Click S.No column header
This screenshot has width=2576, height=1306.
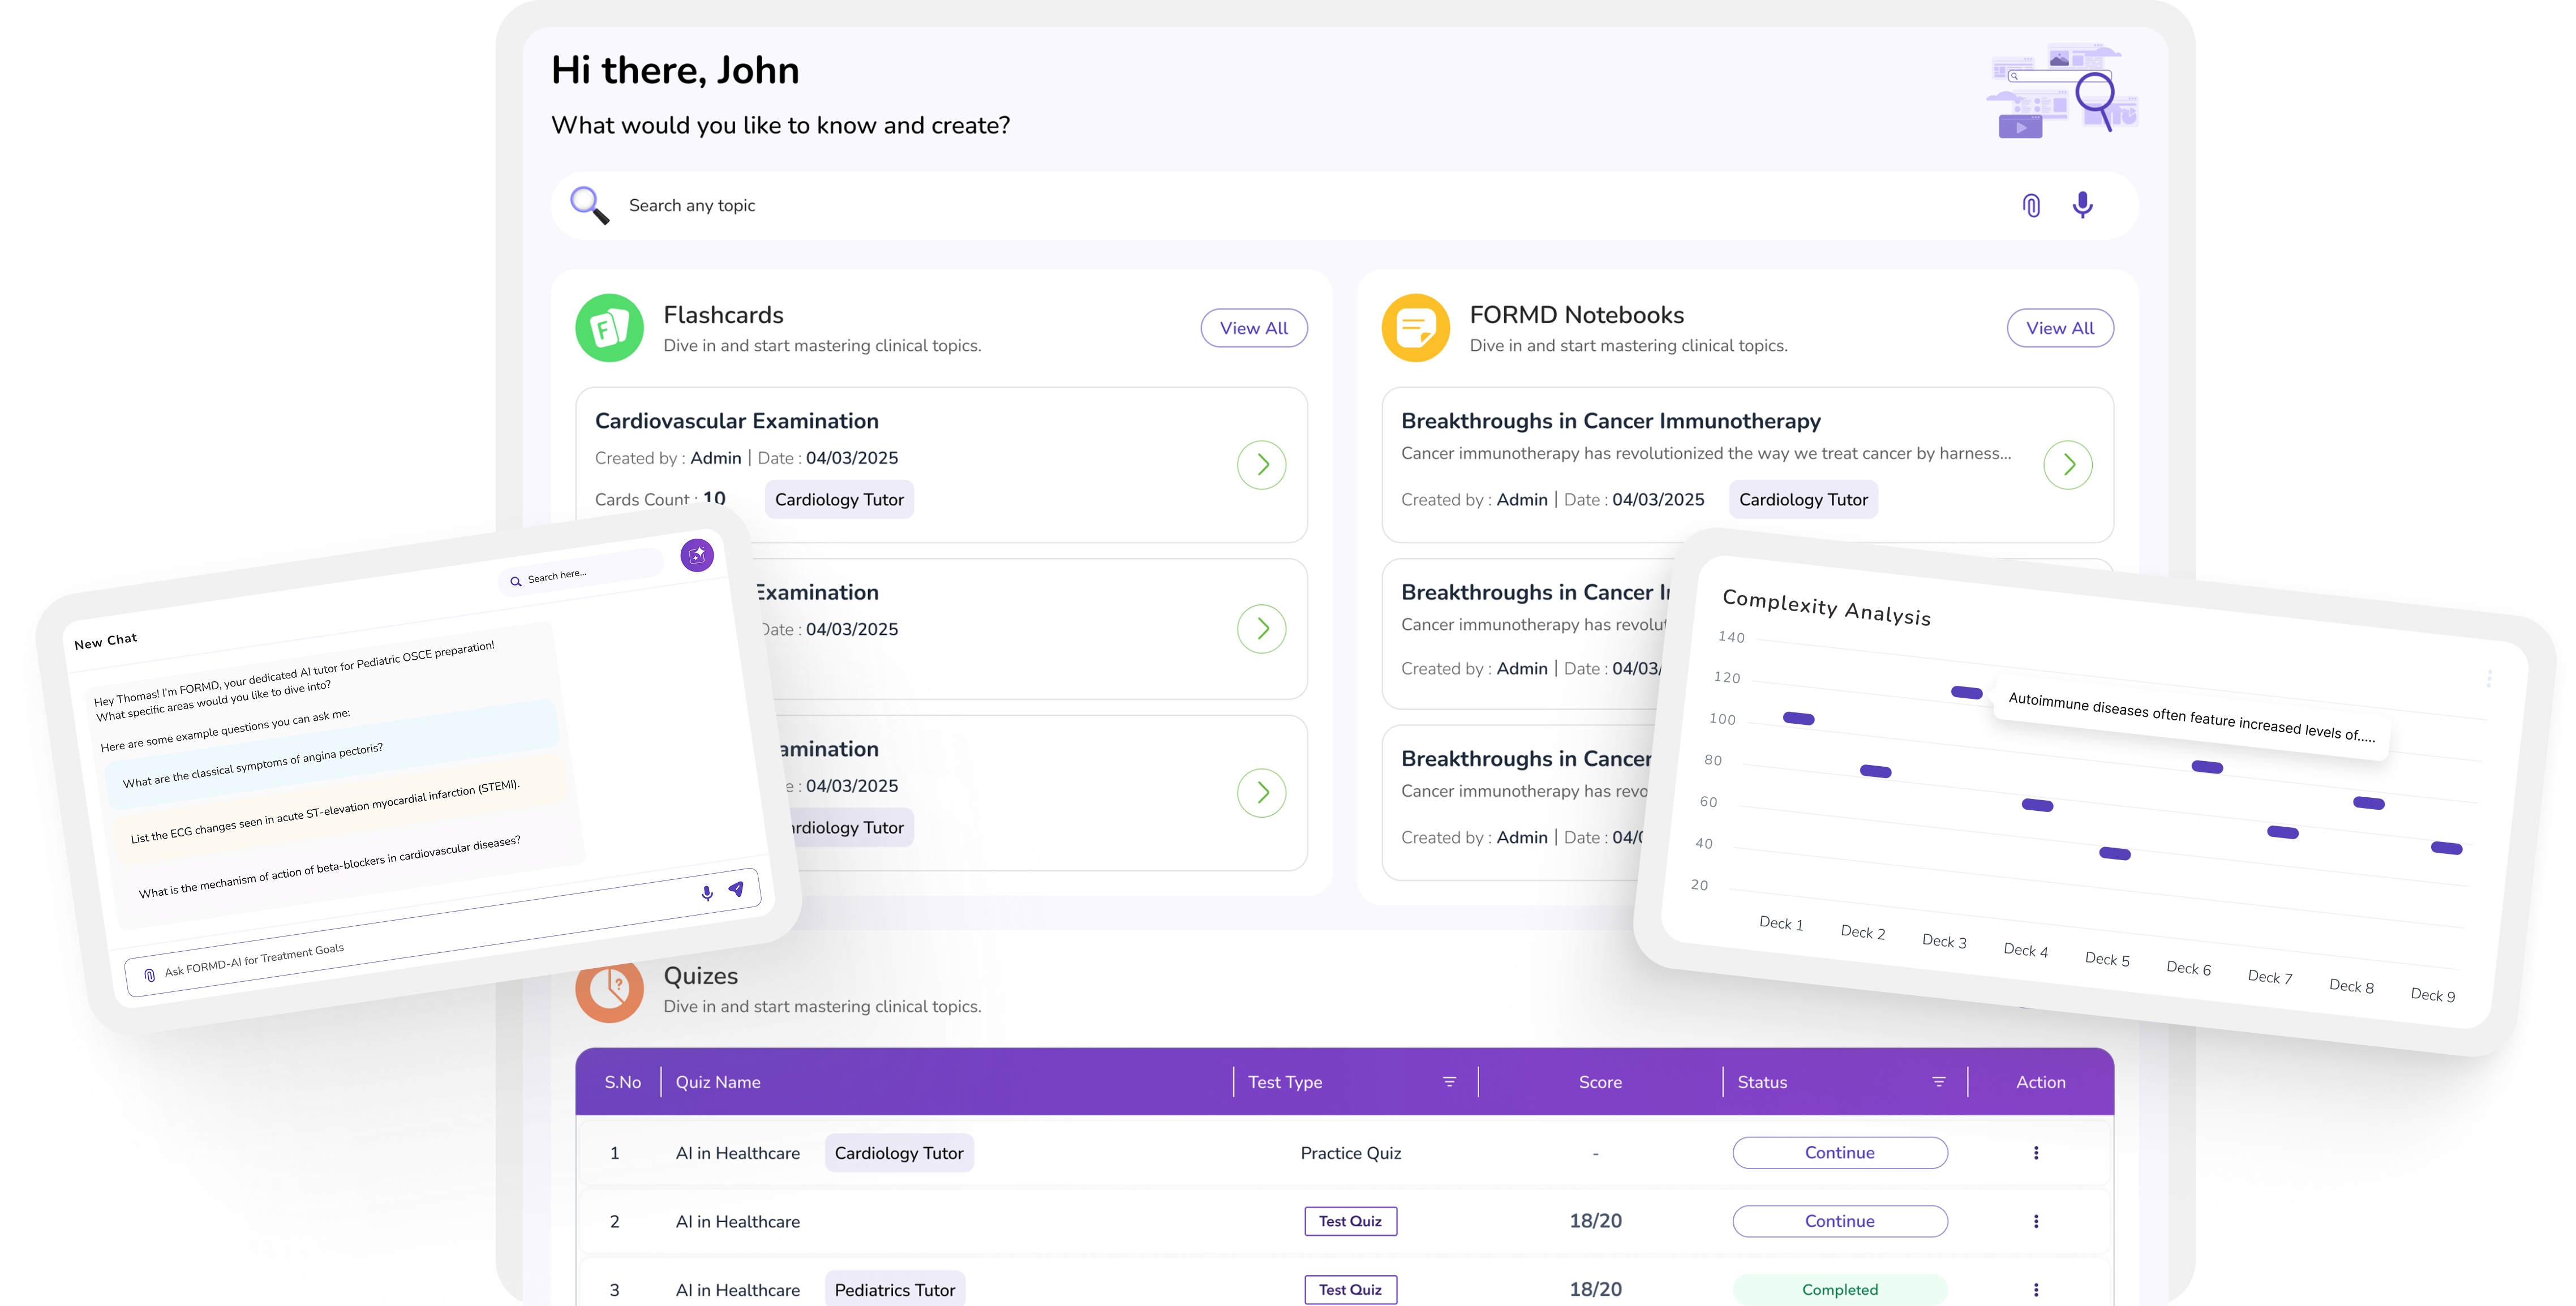(x=623, y=1082)
